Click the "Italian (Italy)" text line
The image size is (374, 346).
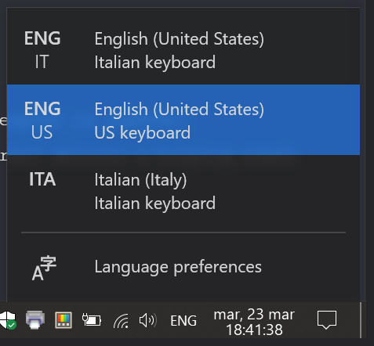point(140,180)
